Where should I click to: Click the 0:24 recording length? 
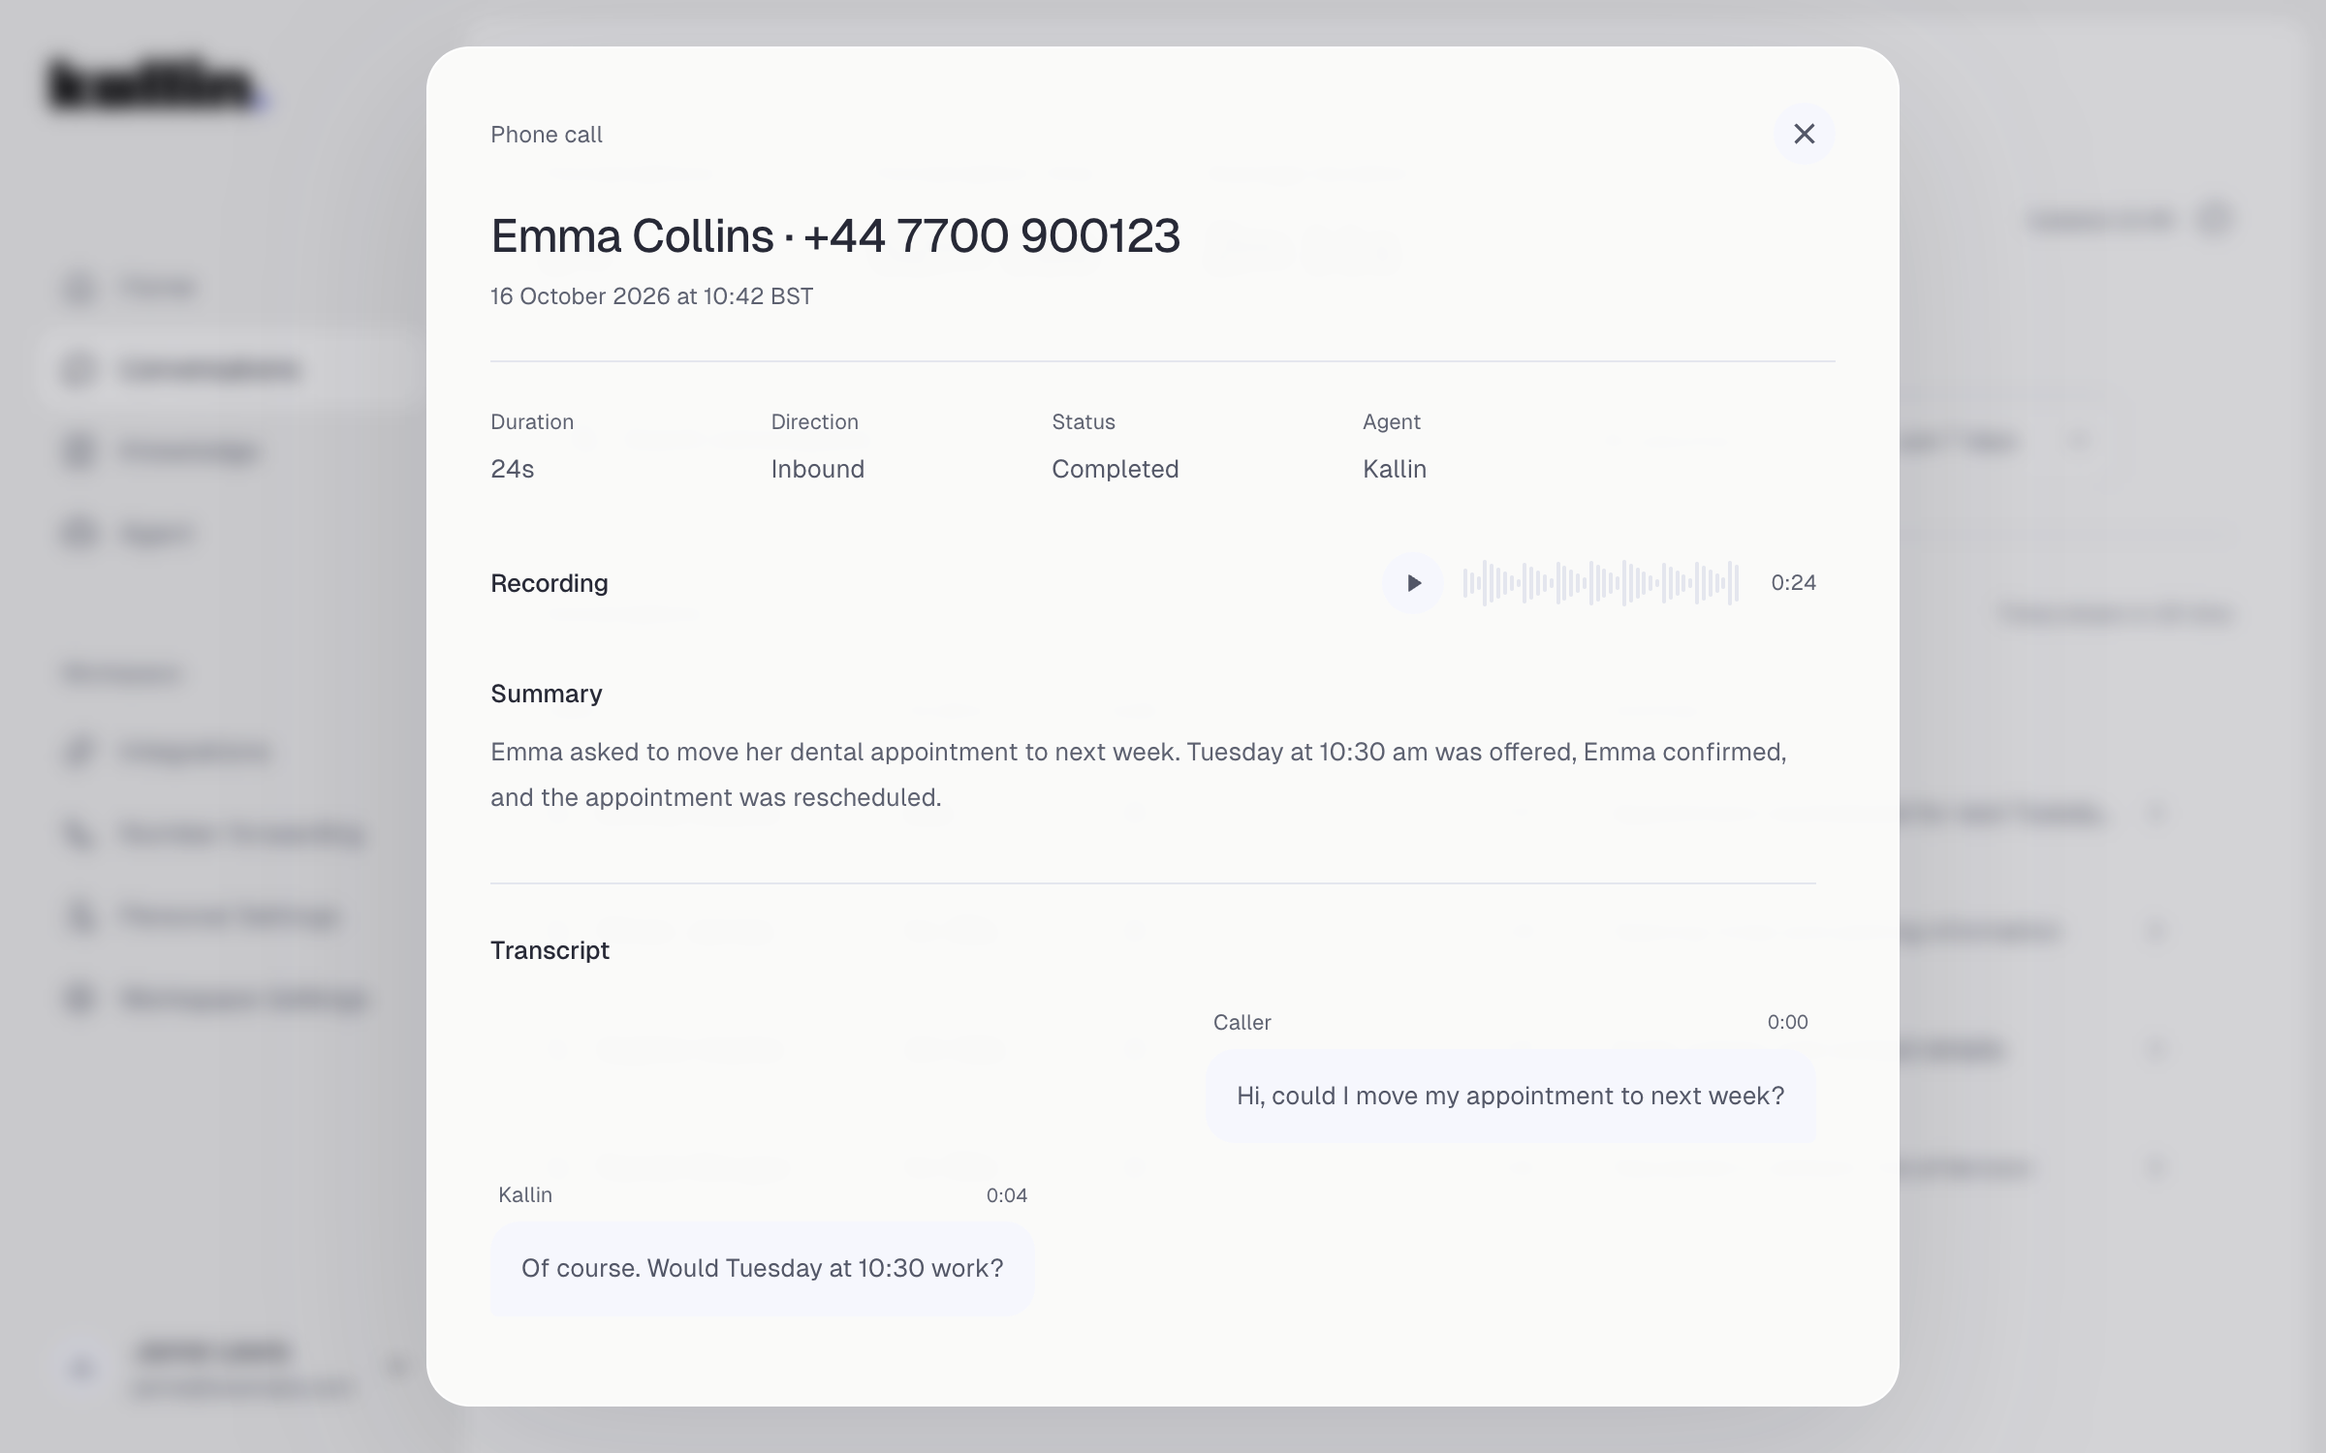pos(1793,583)
